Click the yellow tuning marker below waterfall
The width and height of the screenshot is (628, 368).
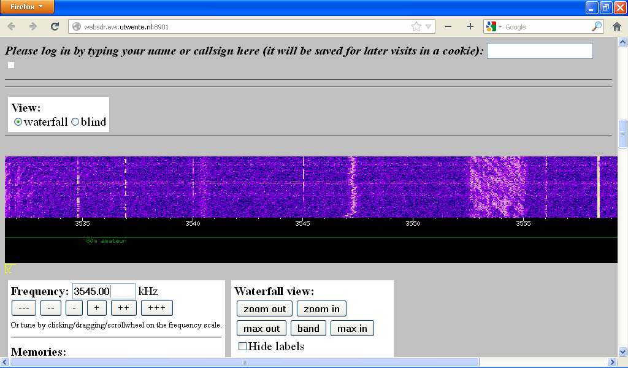tap(9, 268)
